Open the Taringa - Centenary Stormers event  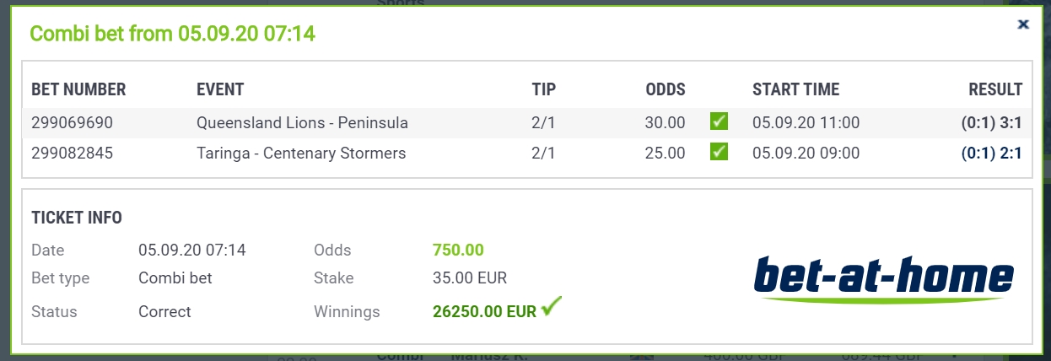pyautogui.click(x=301, y=154)
